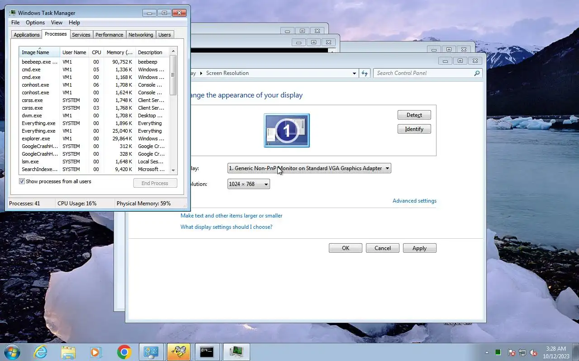Sort processes by User Name column
The image size is (579, 361).
click(74, 52)
